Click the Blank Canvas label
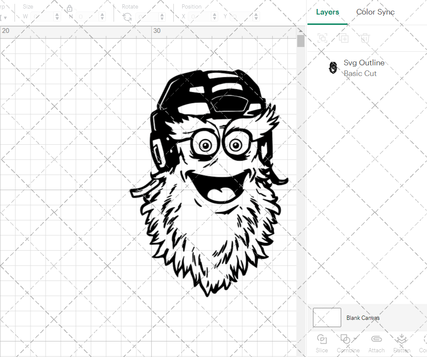This screenshot has width=427, height=357. tap(363, 318)
